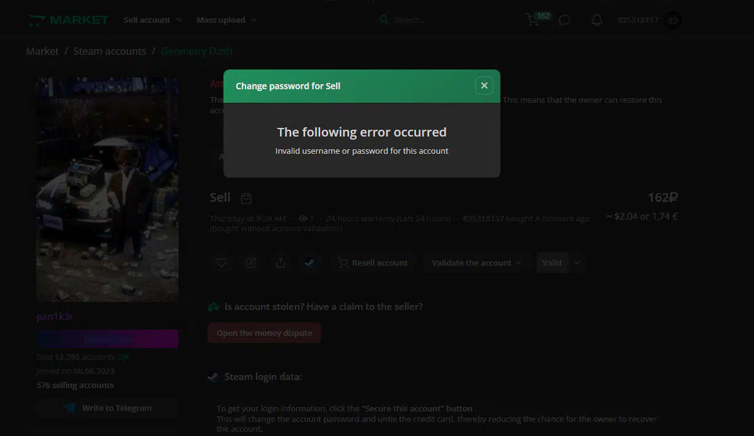Click the MARKET logo
This screenshot has width=754, height=436.
pyautogui.click(x=68, y=20)
